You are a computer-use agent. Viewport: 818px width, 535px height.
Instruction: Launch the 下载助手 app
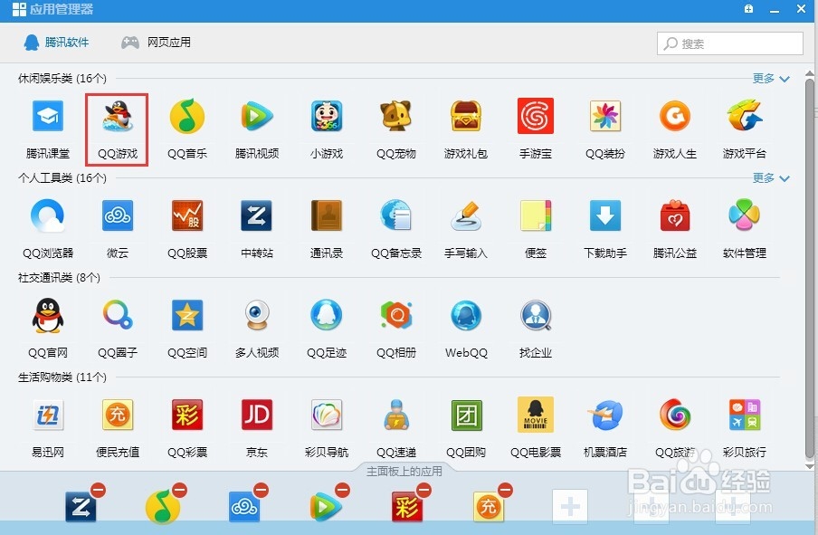(x=605, y=215)
